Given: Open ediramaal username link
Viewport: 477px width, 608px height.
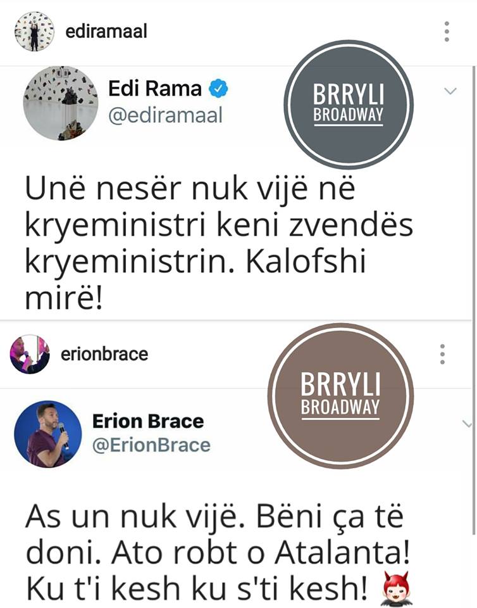Looking at the screenshot, I should (x=106, y=32).
